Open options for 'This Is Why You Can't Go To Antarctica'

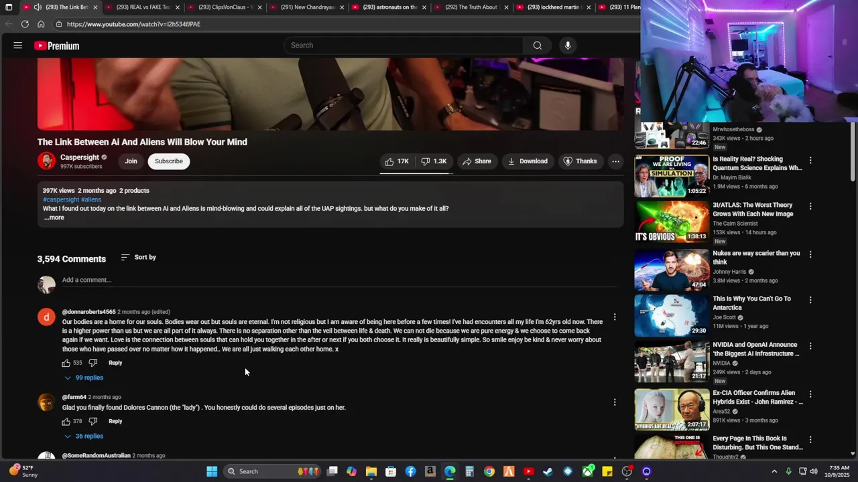(x=810, y=300)
